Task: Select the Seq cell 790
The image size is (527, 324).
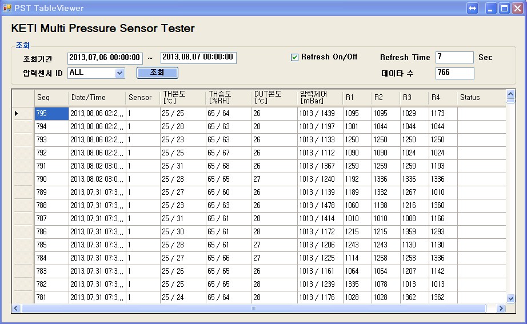Action: [51, 179]
